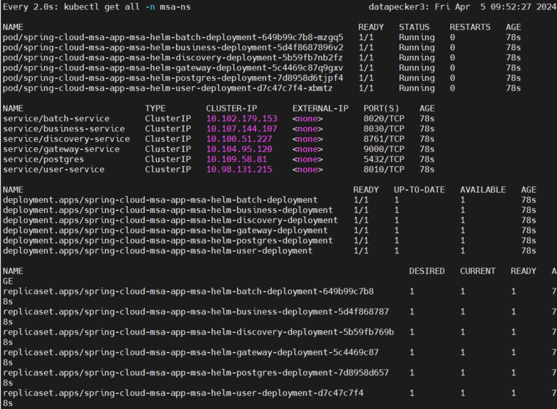Click 'service/business-service' name
The width and height of the screenshot is (557, 409).
click(64, 129)
